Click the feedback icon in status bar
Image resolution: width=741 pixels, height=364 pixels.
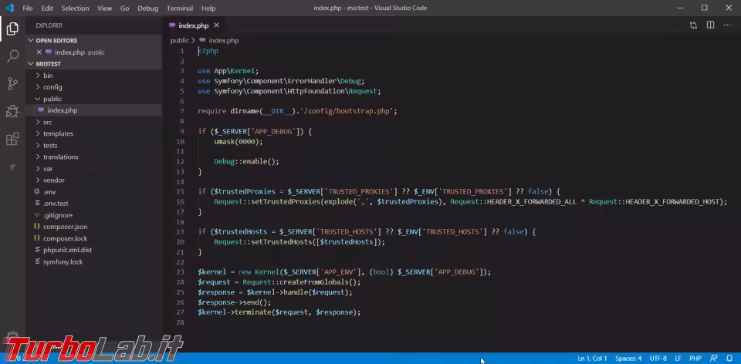coord(713,359)
